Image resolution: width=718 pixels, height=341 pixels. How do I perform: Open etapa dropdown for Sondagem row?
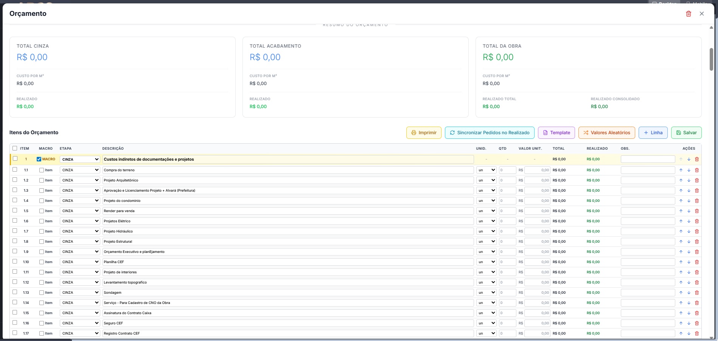pos(80,293)
